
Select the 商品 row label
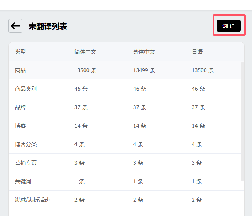pos(20,70)
